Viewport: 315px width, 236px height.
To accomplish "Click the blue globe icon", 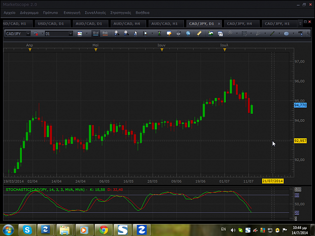I will tap(188, 33).
